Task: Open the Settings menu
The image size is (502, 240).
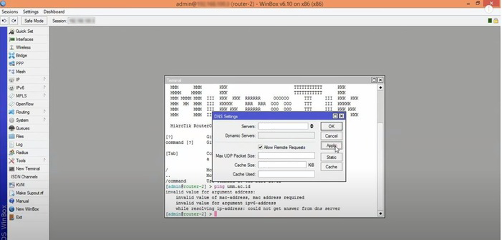Action: coord(31,12)
